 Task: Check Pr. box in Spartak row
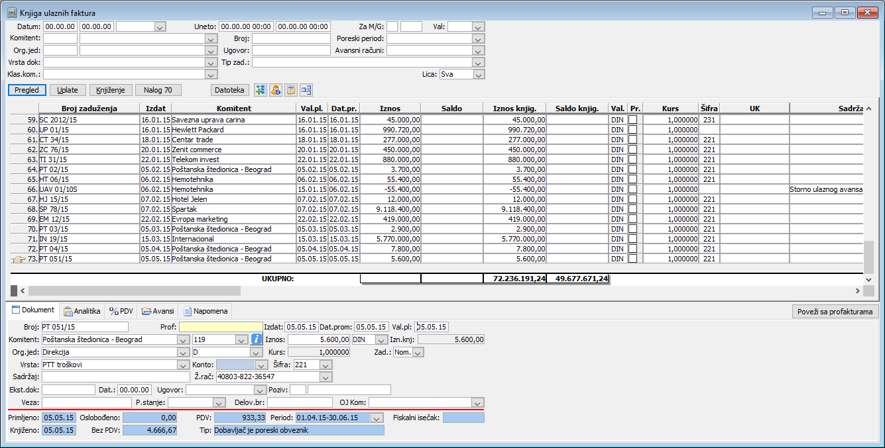click(633, 209)
